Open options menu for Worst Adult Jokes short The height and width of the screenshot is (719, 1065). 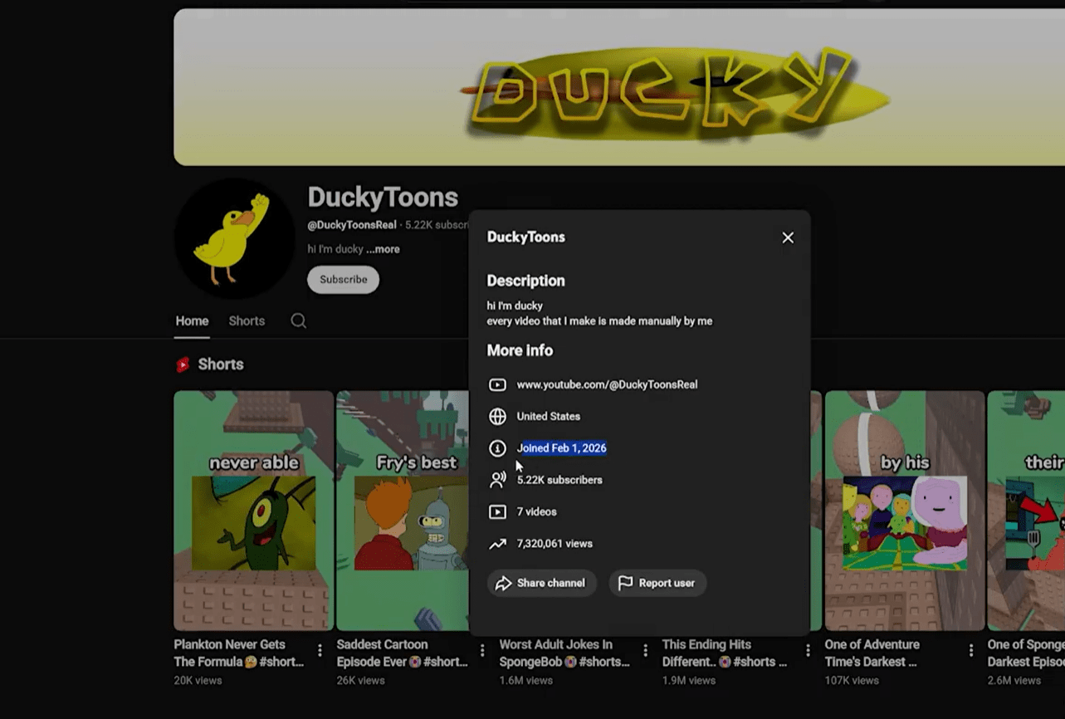pos(645,652)
